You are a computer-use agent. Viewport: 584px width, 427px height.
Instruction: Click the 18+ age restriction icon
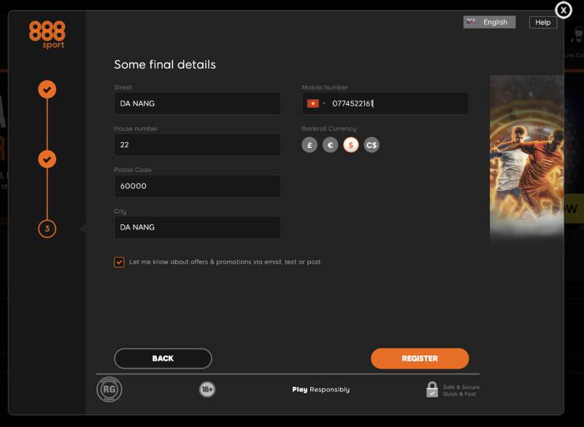(x=207, y=390)
